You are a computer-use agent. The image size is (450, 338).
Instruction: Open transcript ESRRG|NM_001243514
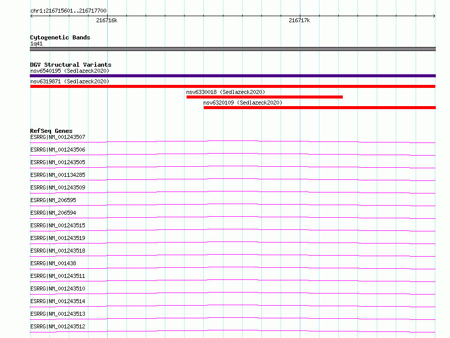point(58,301)
